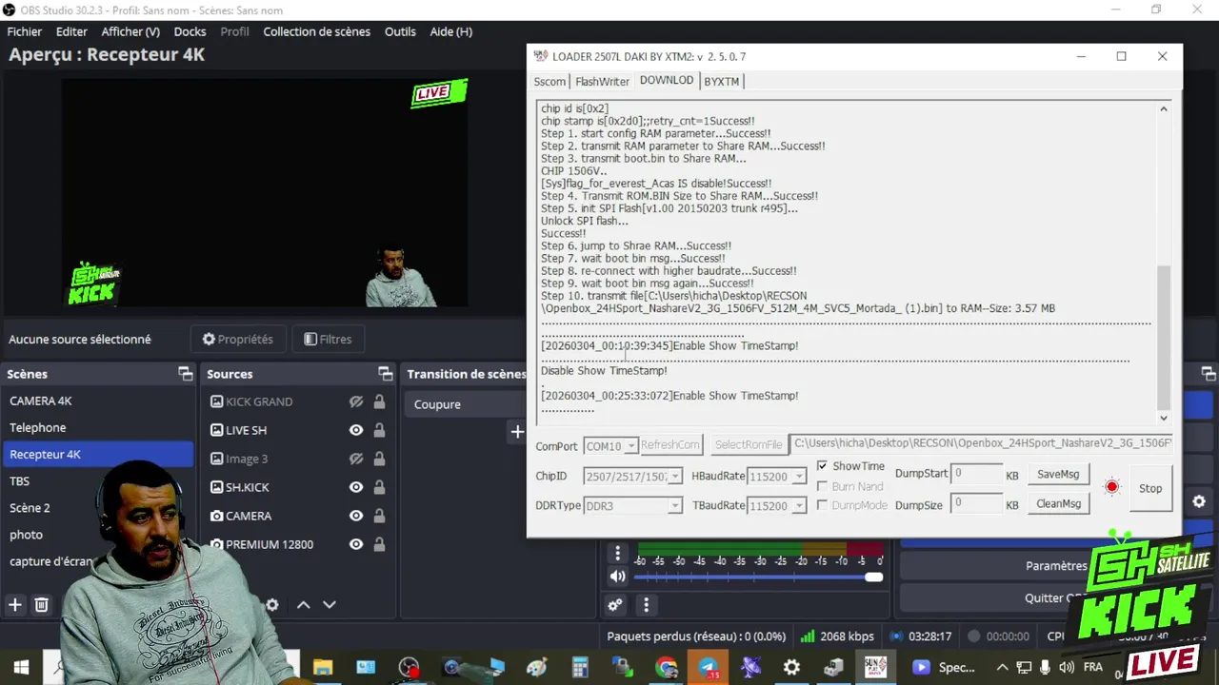Open Coupure transition dropdown

point(467,404)
